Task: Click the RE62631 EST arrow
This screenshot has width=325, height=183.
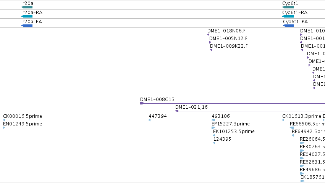Action: [x=302, y=166]
